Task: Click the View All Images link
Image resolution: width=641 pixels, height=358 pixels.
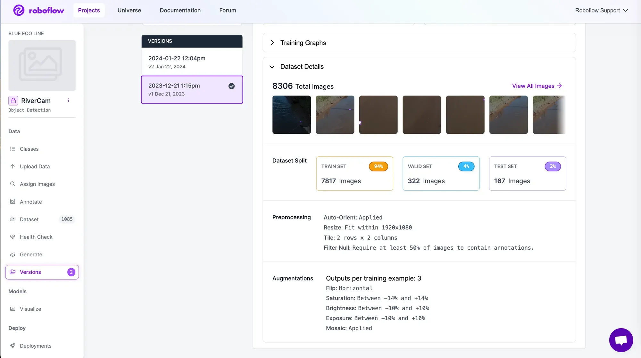Action: [537, 86]
